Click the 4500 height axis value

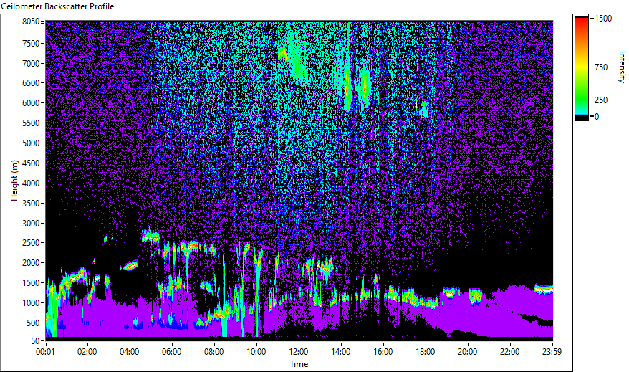pyautogui.click(x=31, y=163)
